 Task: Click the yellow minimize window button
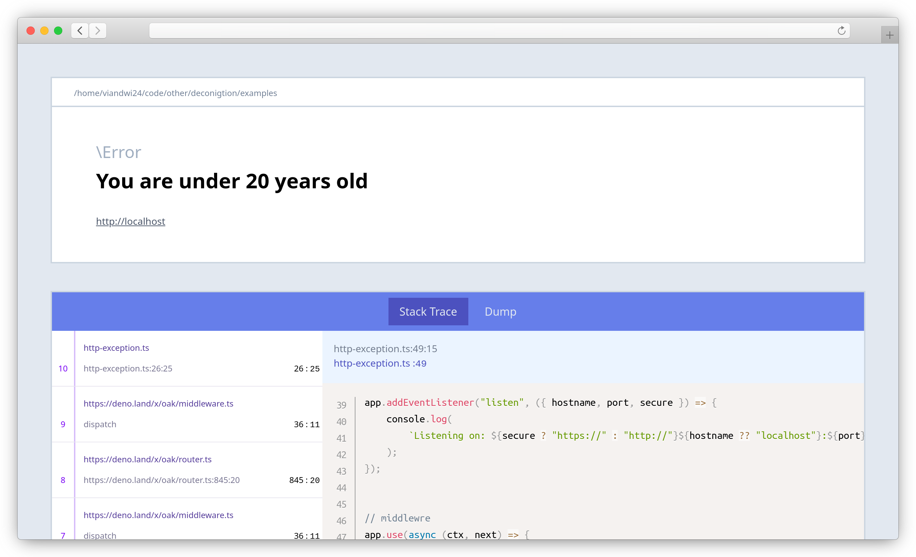pyautogui.click(x=44, y=31)
